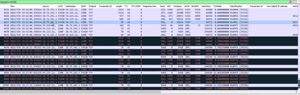Screen dimensions: 300x95
Task: Click Identification value 0xd04c (53324)
Action: 239,22
